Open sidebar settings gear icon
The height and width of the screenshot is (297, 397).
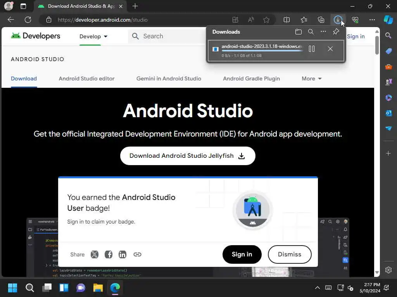[x=388, y=270]
